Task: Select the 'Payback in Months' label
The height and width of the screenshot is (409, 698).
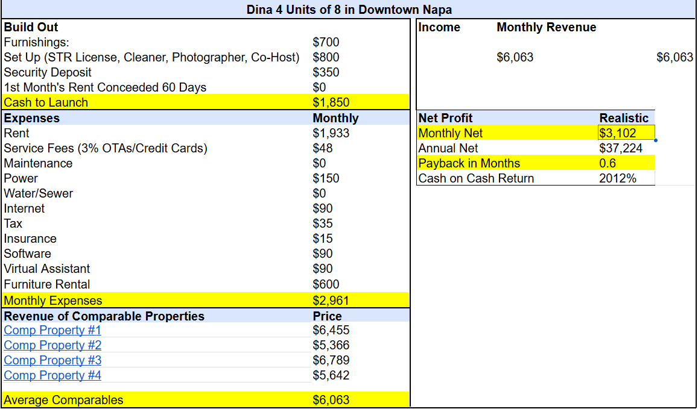Action: [469, 163]
